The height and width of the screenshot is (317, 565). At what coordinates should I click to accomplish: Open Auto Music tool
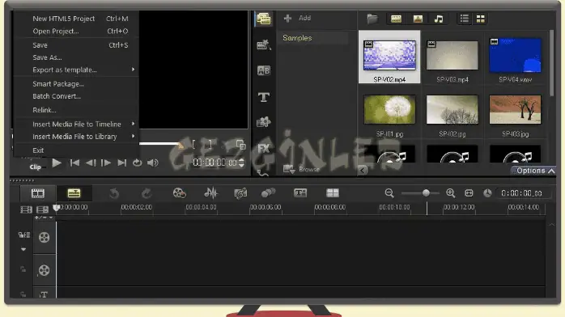click(240, 193)
